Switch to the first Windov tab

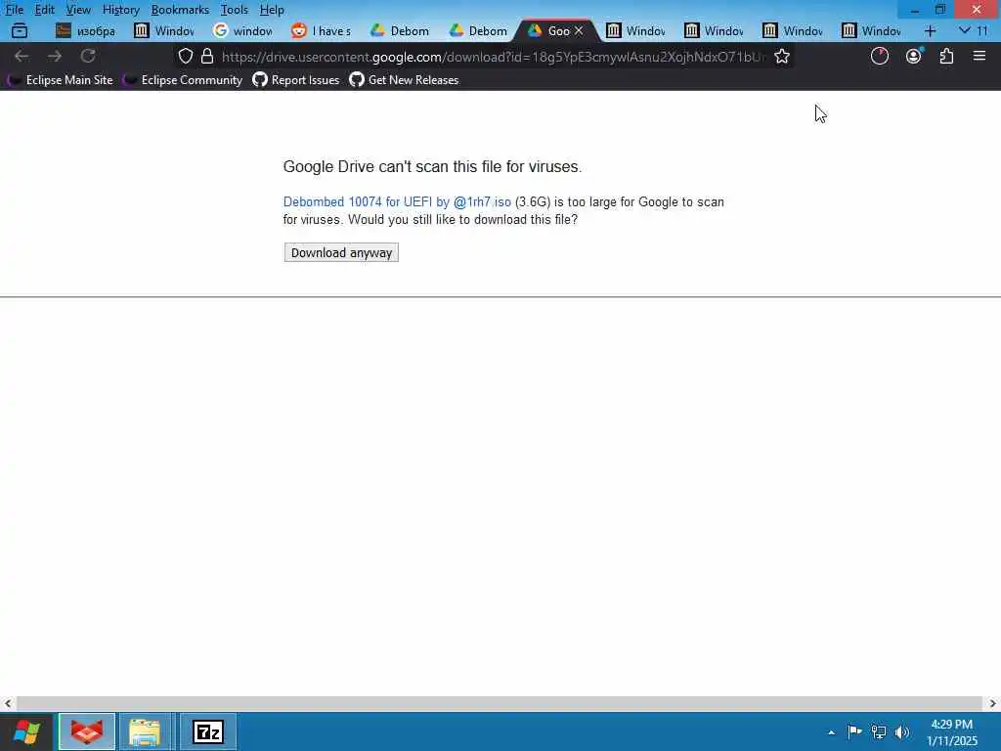point(164,30)
